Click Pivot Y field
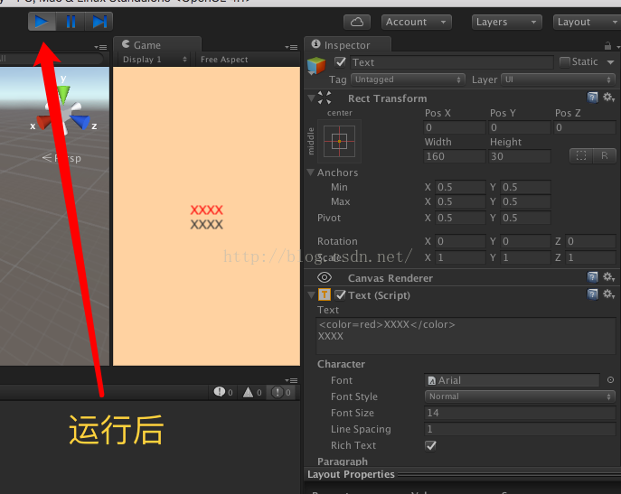The image size is (621, 494). (525, 218)
